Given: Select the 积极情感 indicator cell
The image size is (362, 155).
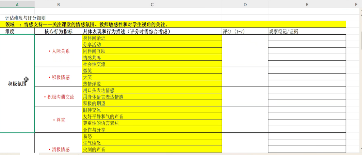Looking at the screenshot, I should click(x=58, y=77).
